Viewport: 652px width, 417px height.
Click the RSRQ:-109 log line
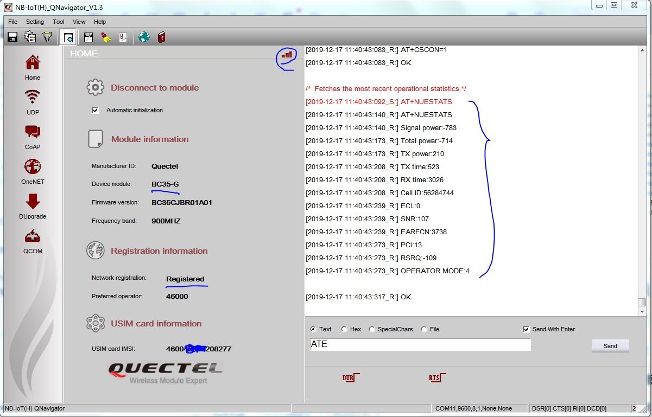click(371, 258)
